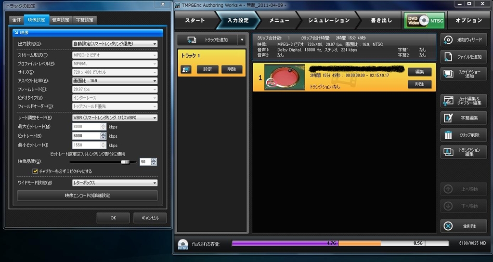Open 出力設定 dropdown
This screenshot has height=262, width=493.
115,44
